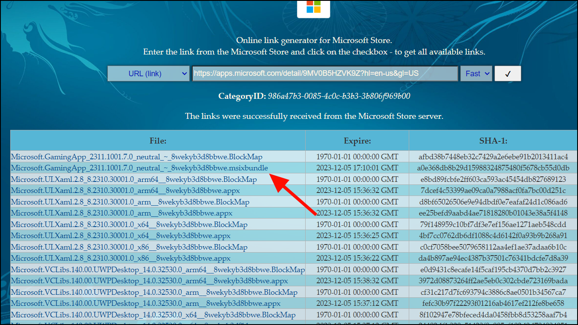Select SHA-1 hash 8f102947e78bfeced4da0458fbb8d53258aaf7b4
This screenshot has height=325, width=578.
click(x=493, y=315)
